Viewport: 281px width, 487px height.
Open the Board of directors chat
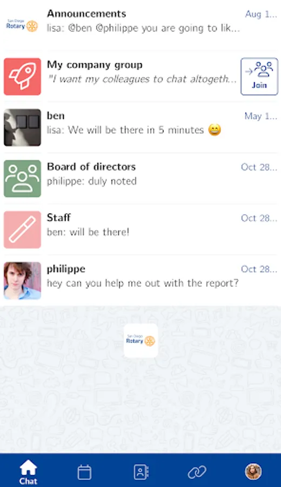click(140, 179)
